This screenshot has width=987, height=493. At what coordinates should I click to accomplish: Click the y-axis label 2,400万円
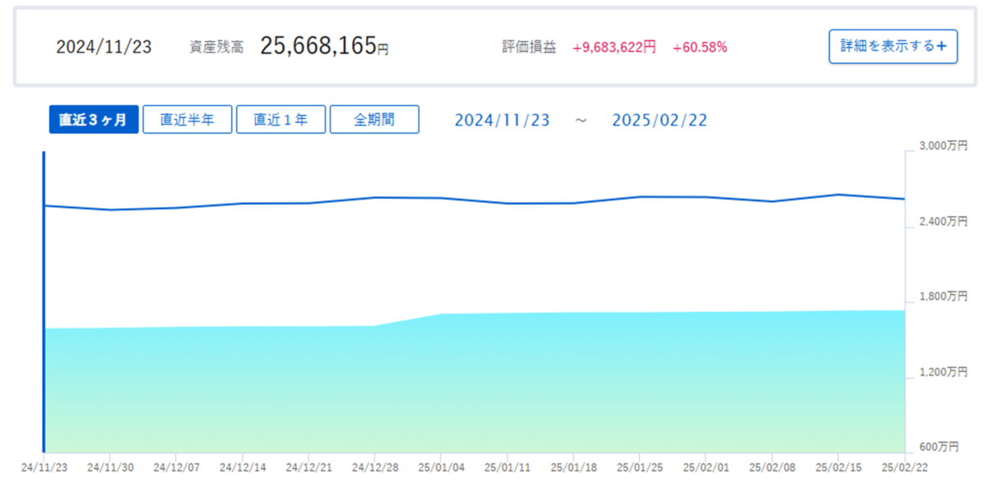click(x=943, y=222)
